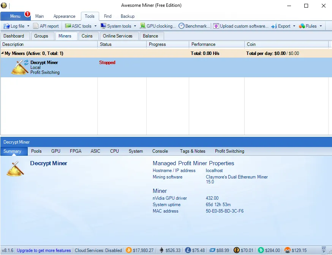Sort by the Status column header

[122, 44]
